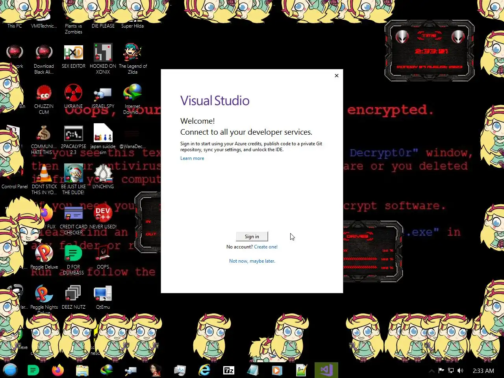The width and height of the screenshot is (504, 378).
Task: Open the Create one! account link
Action: tap(266, 247)
